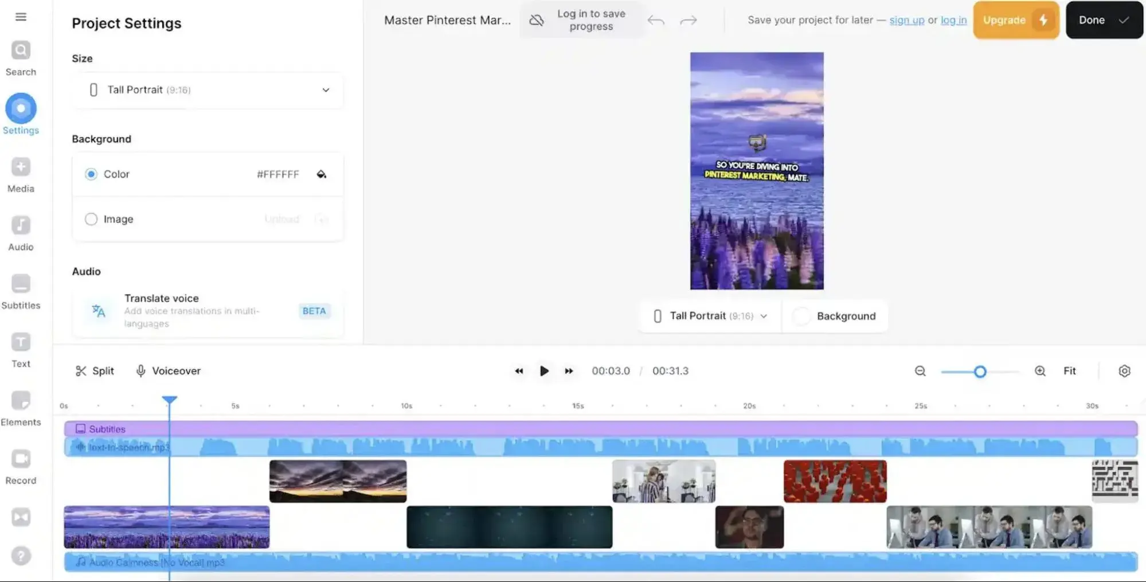Open timeline settings gear icon

(1124, 371)
